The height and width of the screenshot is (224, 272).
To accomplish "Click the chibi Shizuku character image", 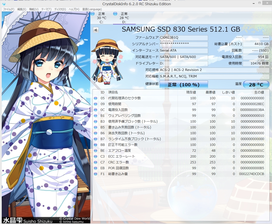I will click(107, 62).
